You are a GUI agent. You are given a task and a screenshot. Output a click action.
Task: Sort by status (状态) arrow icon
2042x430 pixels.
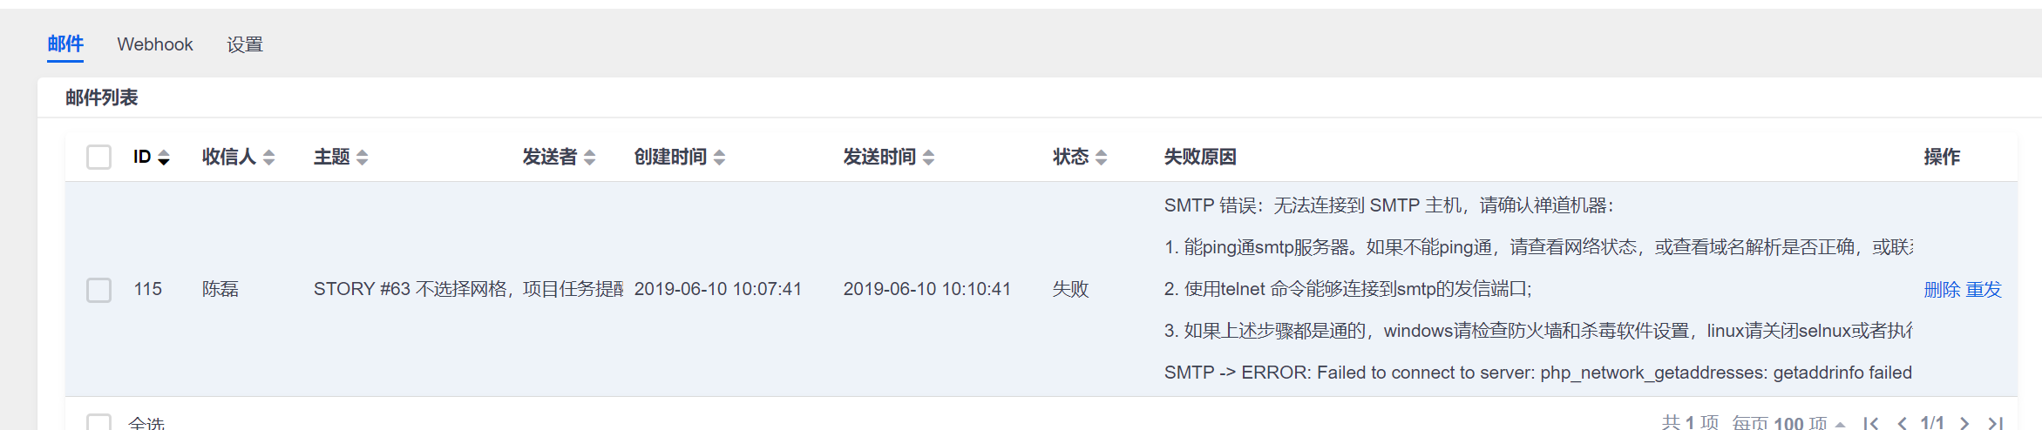tap(1101, 158)
